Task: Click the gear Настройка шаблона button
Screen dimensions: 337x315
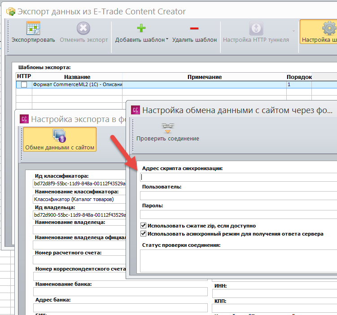Action: pyautogui.click(x=319, y=32)
